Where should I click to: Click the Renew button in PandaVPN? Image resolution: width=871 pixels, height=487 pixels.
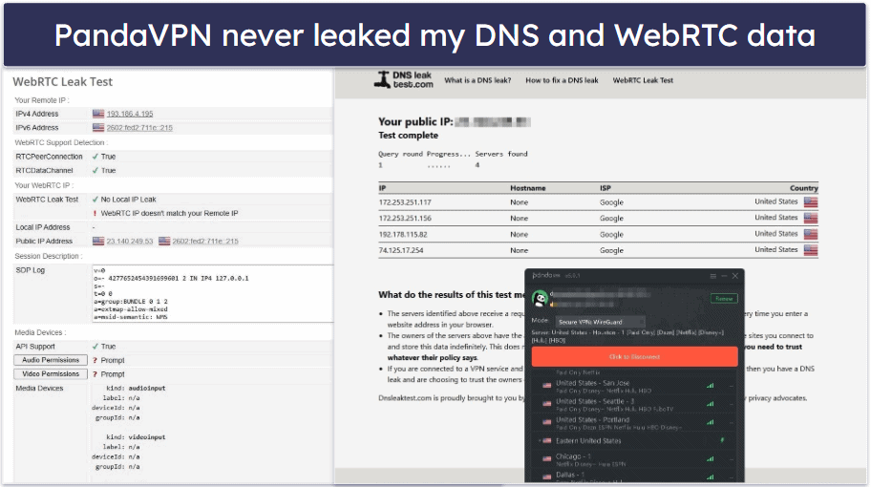(x=724, y=299)
